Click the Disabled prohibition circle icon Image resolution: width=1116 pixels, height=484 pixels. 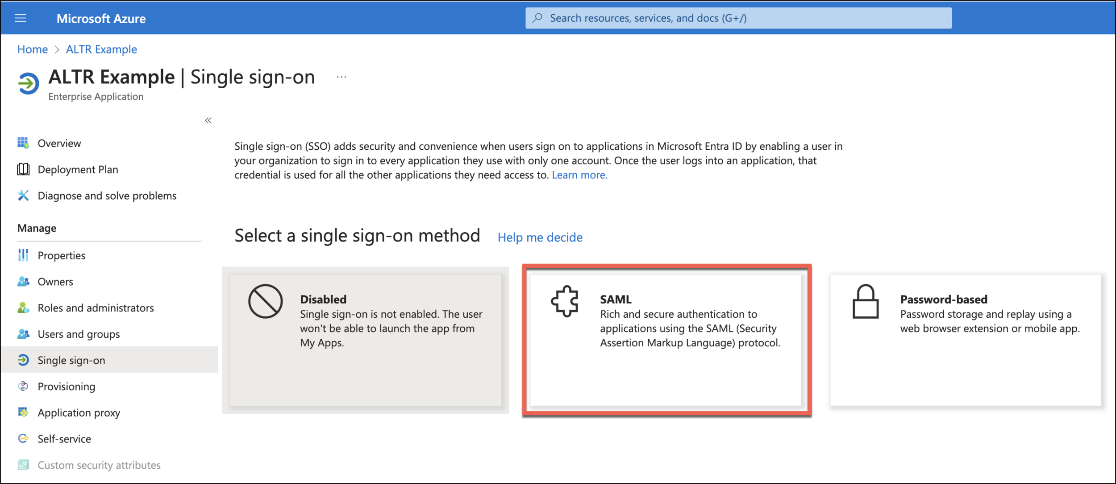point(266,301)
